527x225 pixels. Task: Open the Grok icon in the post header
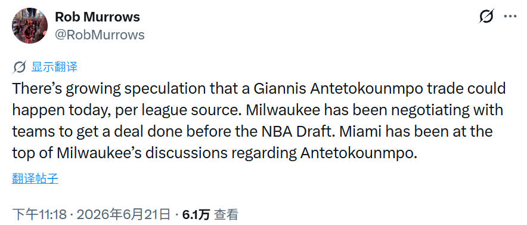tap(486, 16)
